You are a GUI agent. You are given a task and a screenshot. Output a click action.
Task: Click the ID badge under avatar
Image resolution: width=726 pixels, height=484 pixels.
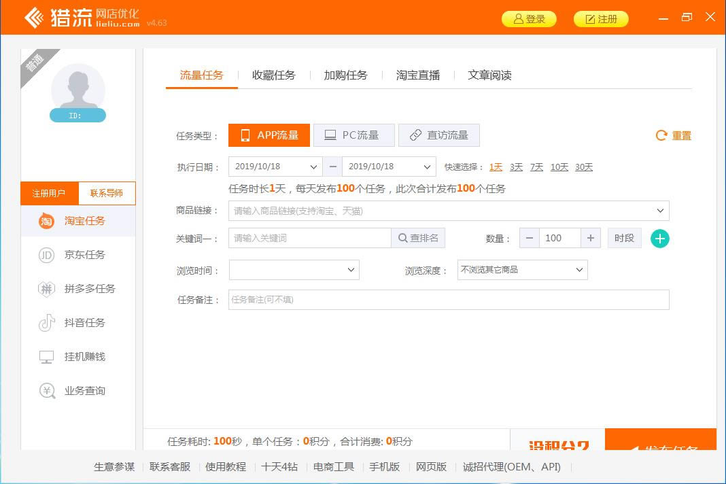point(77,116)
